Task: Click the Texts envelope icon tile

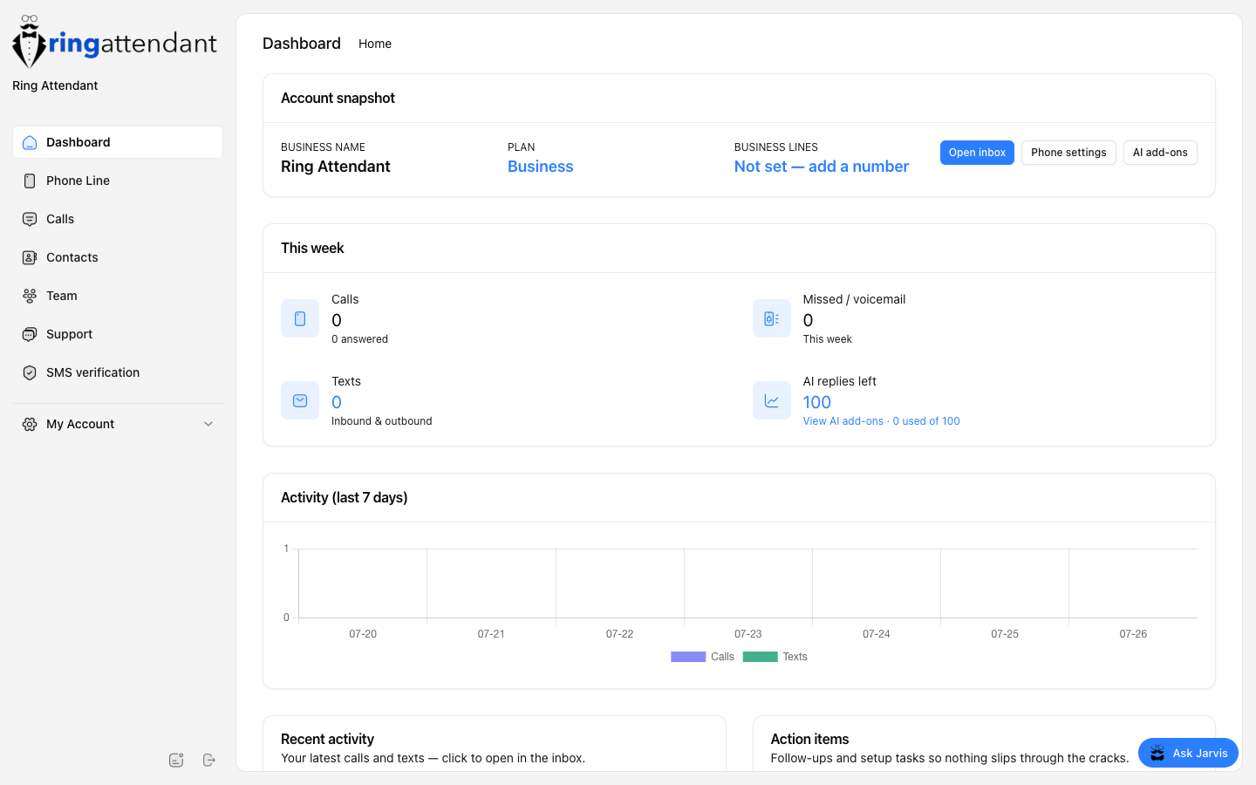Action: coord(300,400)
